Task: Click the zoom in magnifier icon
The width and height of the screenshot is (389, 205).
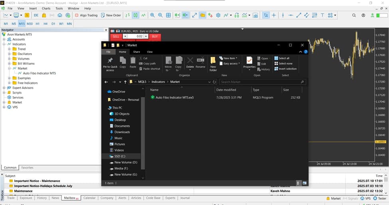Action: click(152, 15)
